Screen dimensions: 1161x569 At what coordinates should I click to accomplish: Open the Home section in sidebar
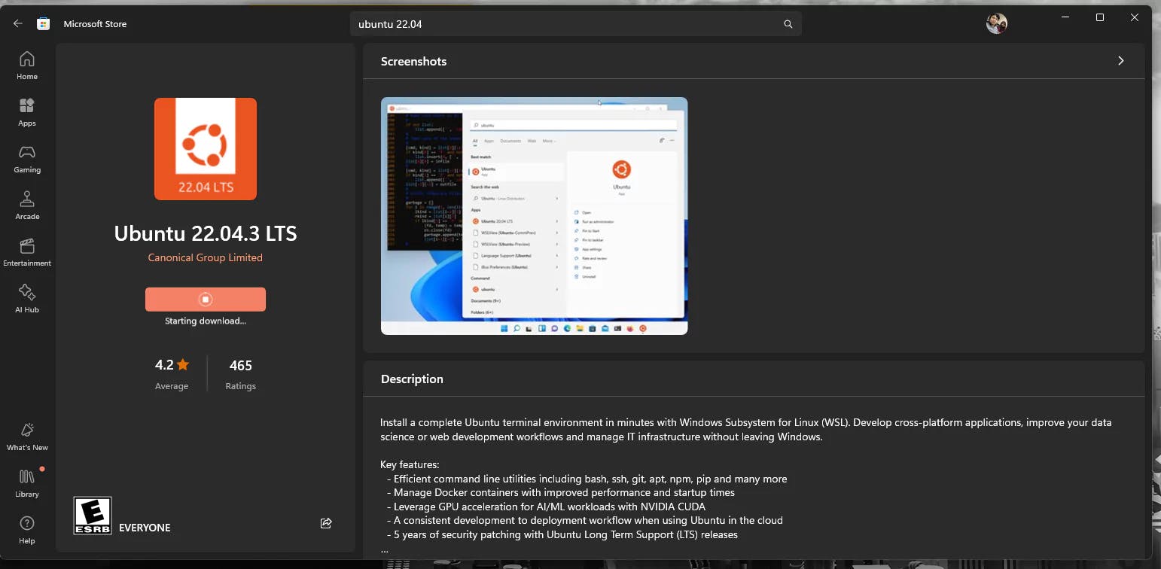click(x=27, y=65)
